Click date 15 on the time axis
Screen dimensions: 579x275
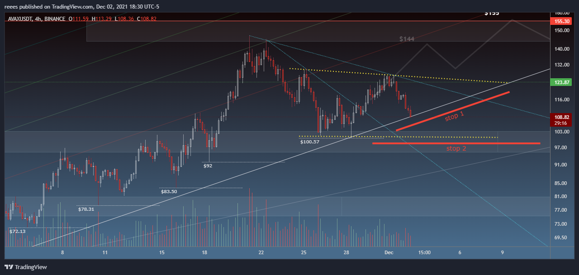pyautogui.click(x=161, y=252)
